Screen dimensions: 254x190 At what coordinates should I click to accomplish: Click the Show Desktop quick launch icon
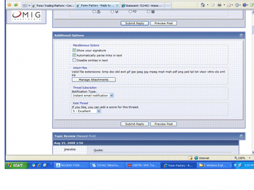click(x=34, y=165)
